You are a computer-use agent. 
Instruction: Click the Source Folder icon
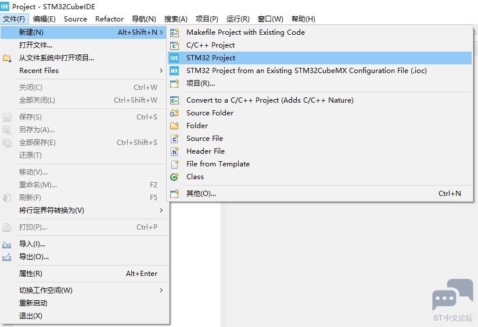(x=174, y=113)
